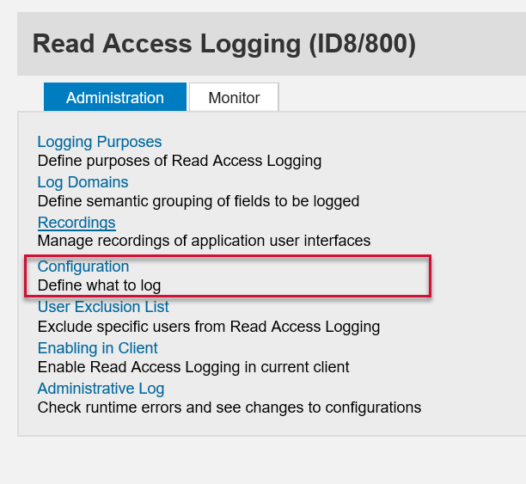
Task: Click the 'Exclude specific users' description text
Action: [208, 327]
